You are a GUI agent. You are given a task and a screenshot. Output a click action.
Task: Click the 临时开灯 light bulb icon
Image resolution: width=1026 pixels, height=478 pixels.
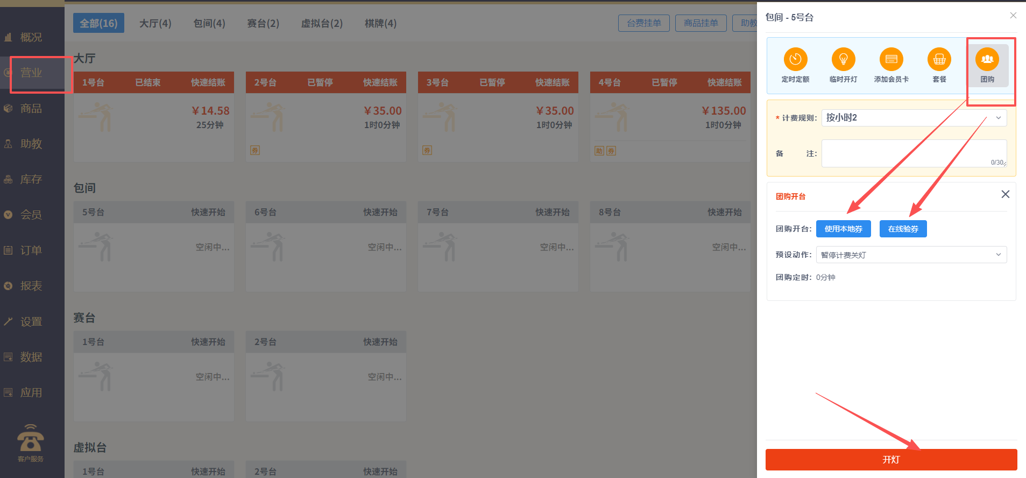point(843,60)
